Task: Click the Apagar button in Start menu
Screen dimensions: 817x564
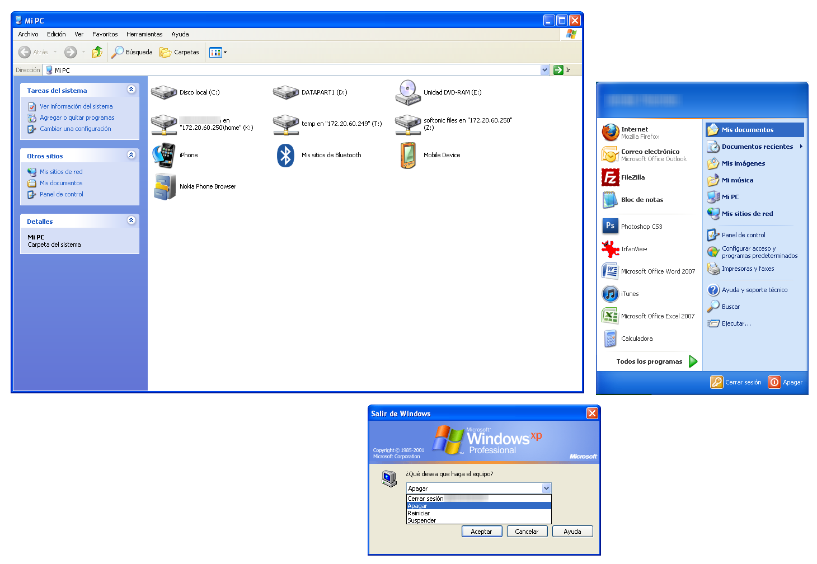Action: pyautogui.click(x=785, y=382)
